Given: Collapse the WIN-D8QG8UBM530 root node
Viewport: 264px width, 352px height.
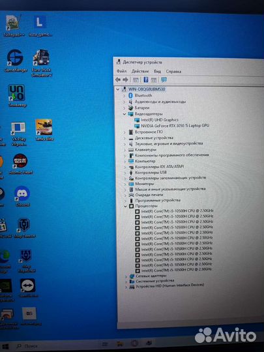Looking at the screenshot, I should tap(117, 89).
